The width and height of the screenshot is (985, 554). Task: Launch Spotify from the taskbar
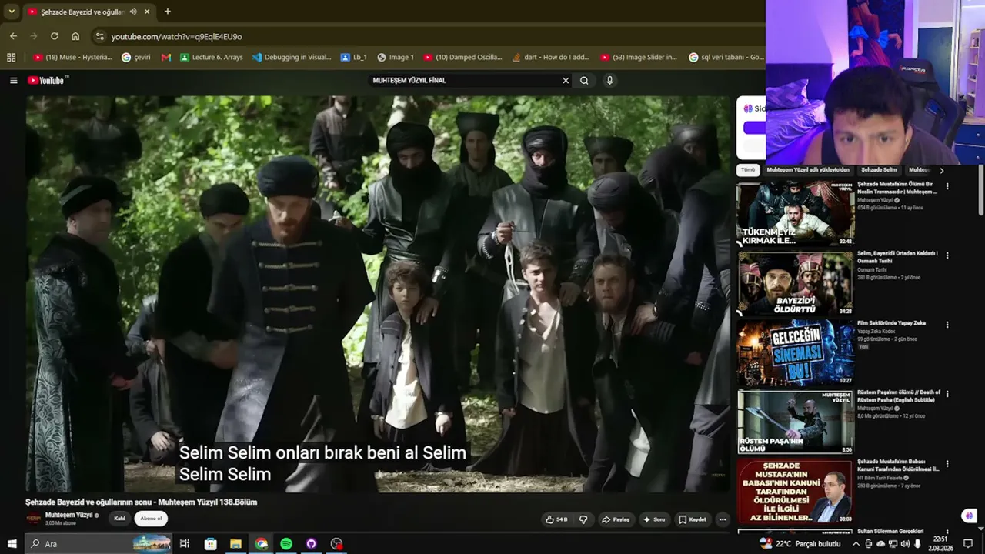click(x=286, y=544)
